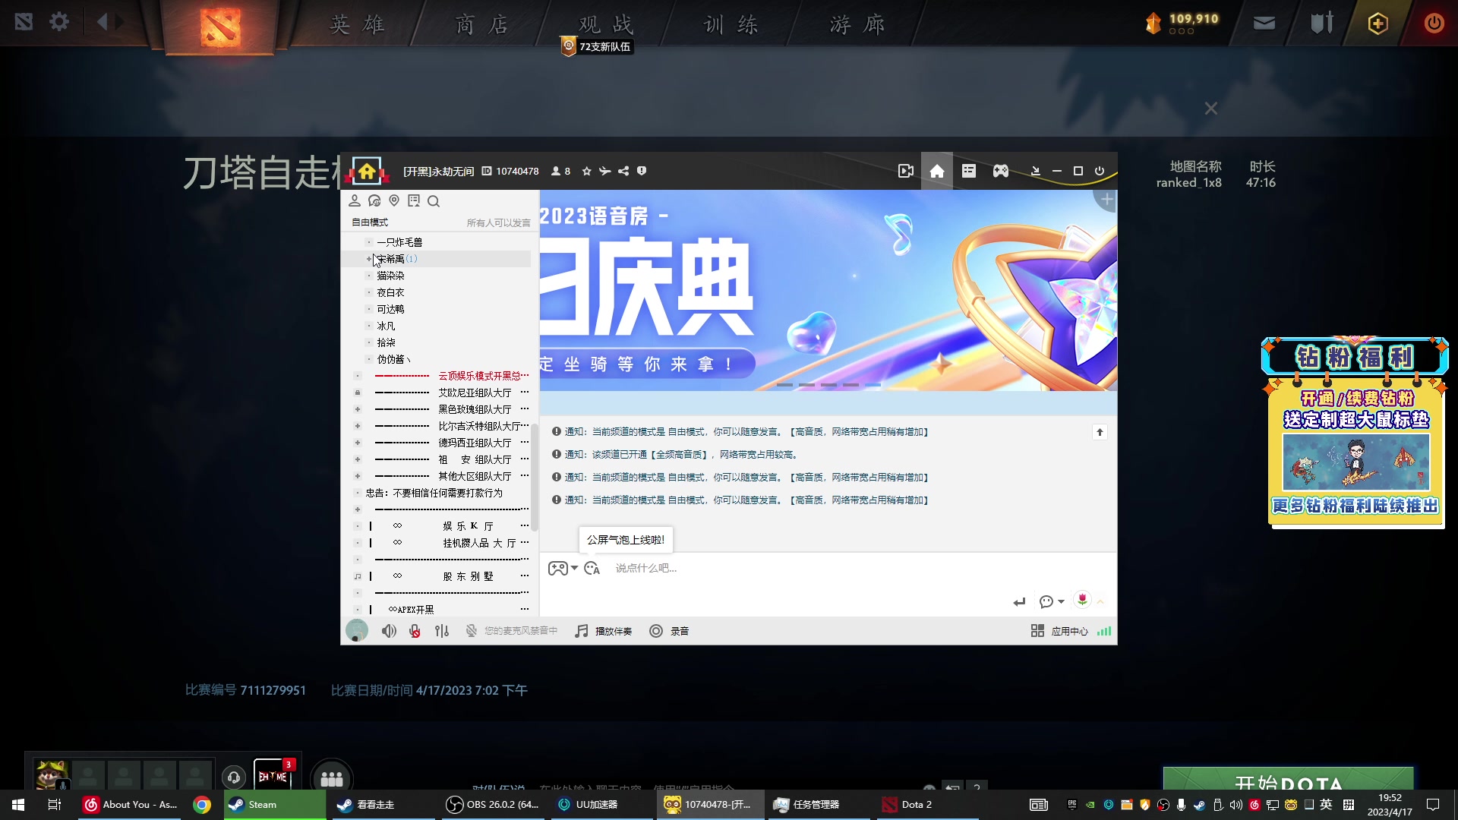Click the send message enter arrow

pos(1019,601)
